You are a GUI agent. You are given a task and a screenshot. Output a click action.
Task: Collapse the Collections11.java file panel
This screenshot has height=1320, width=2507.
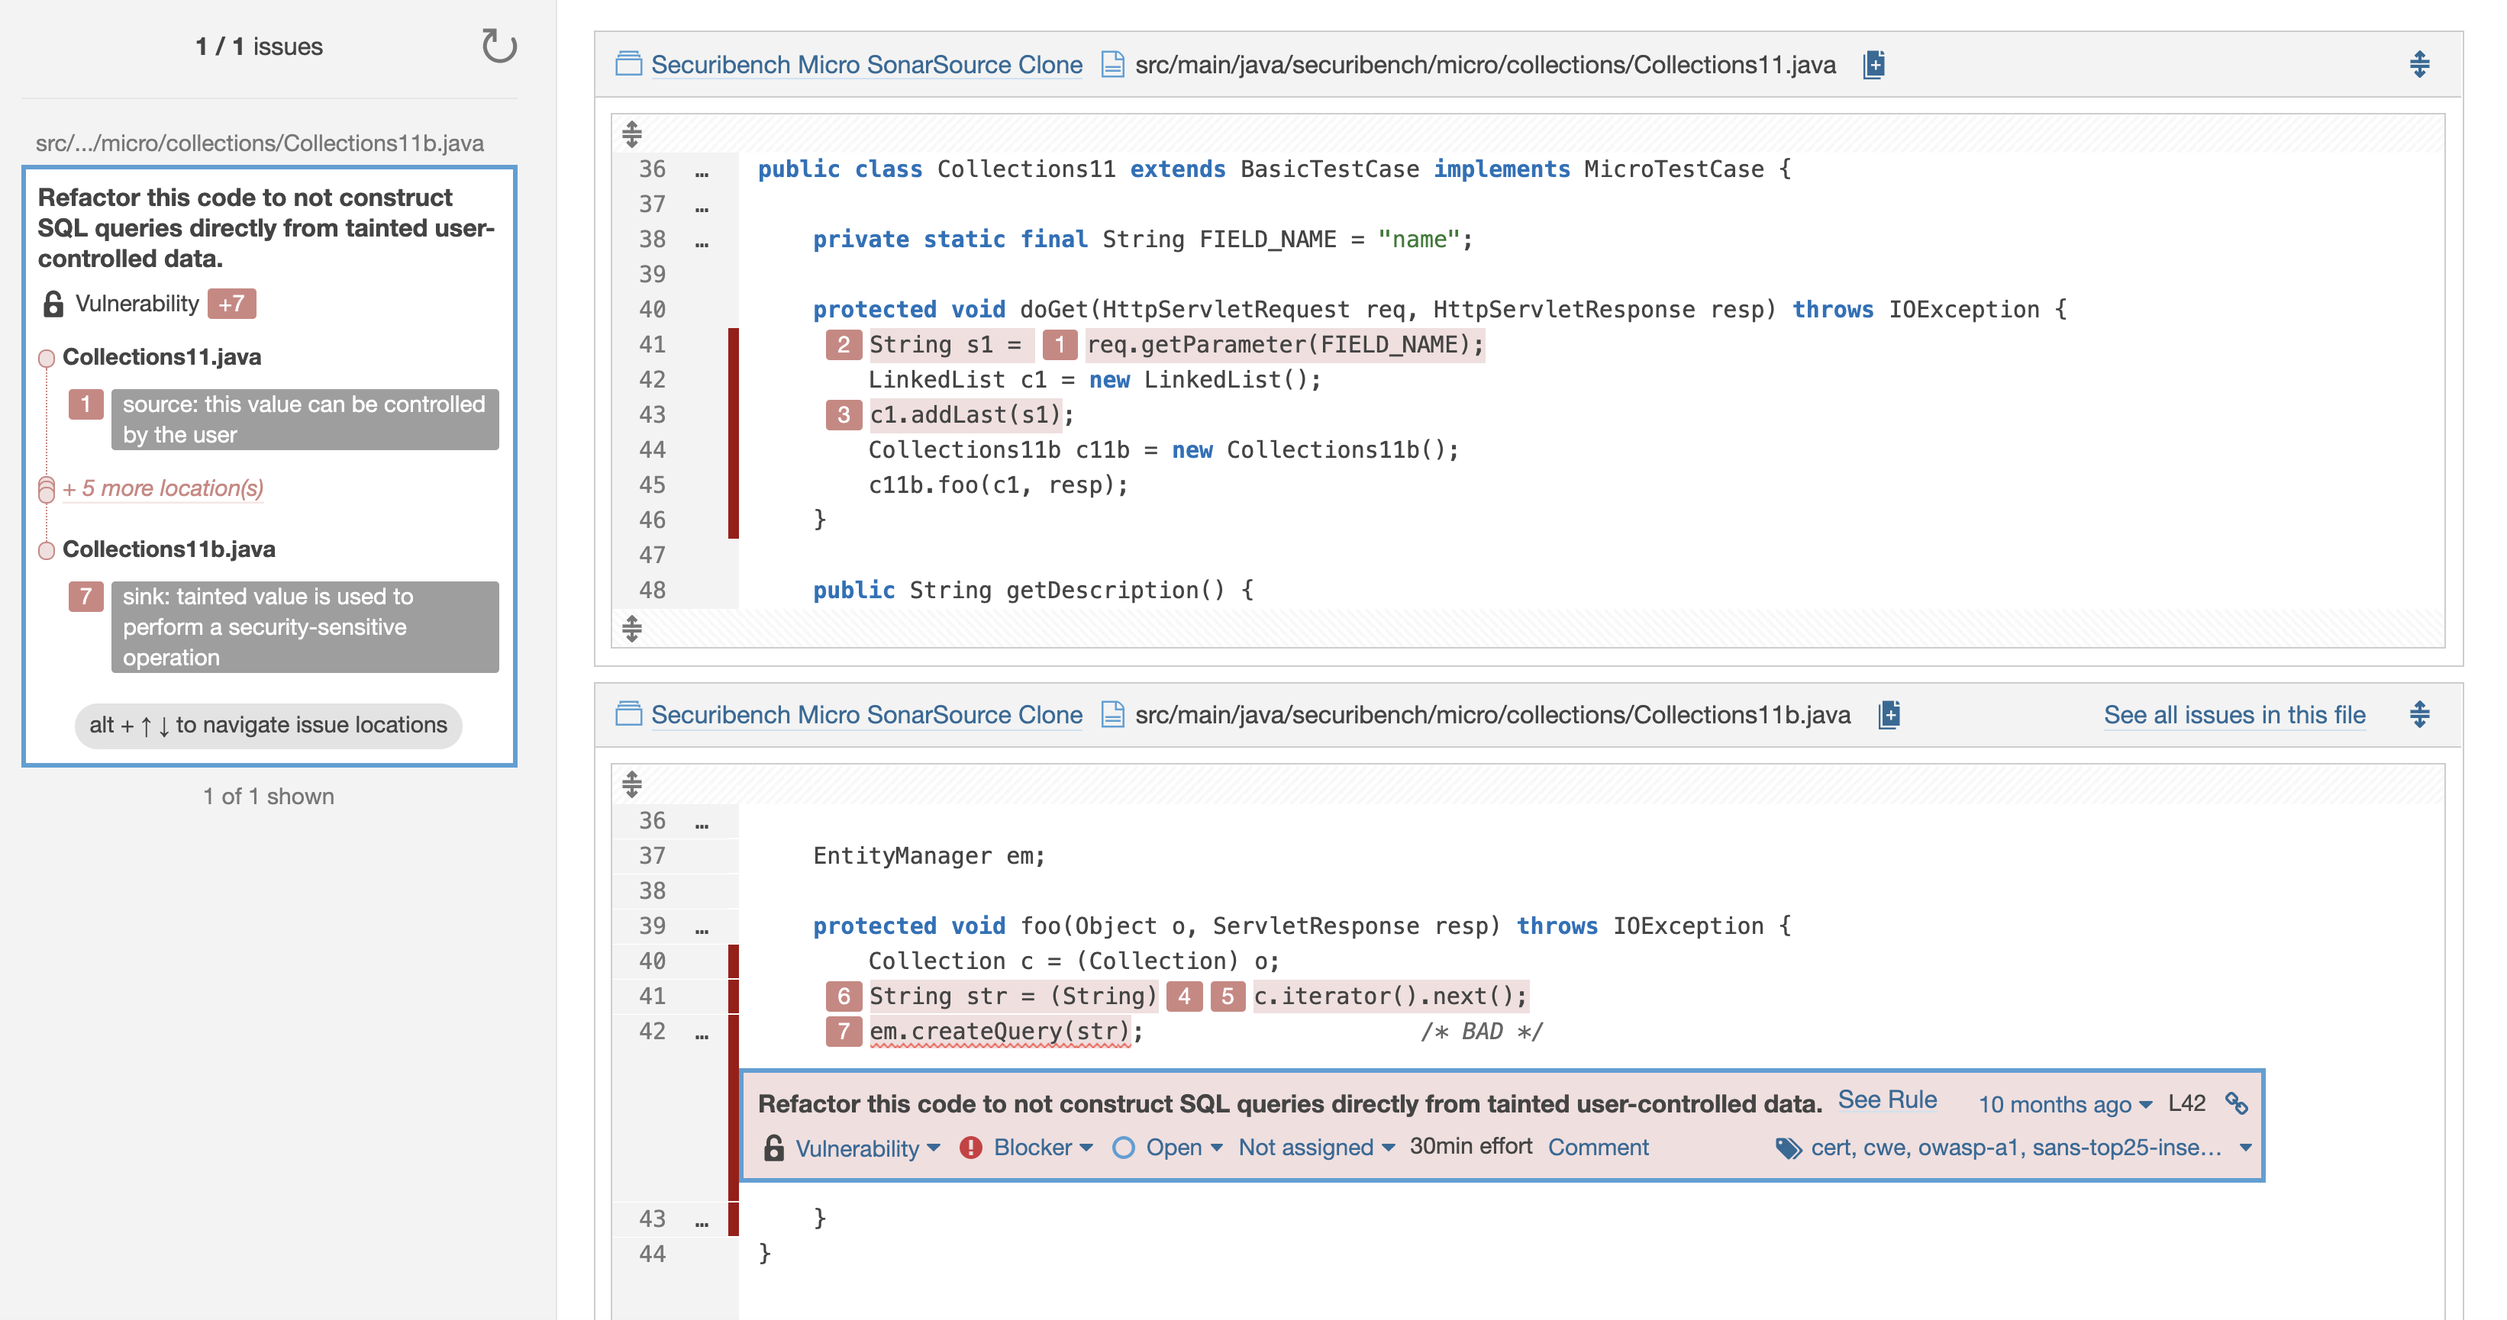point(2419,65)
